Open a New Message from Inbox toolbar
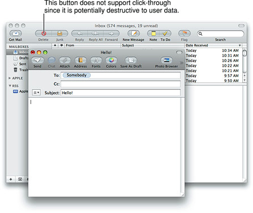This screenshot has width=253, height=213. coord(134,33)
